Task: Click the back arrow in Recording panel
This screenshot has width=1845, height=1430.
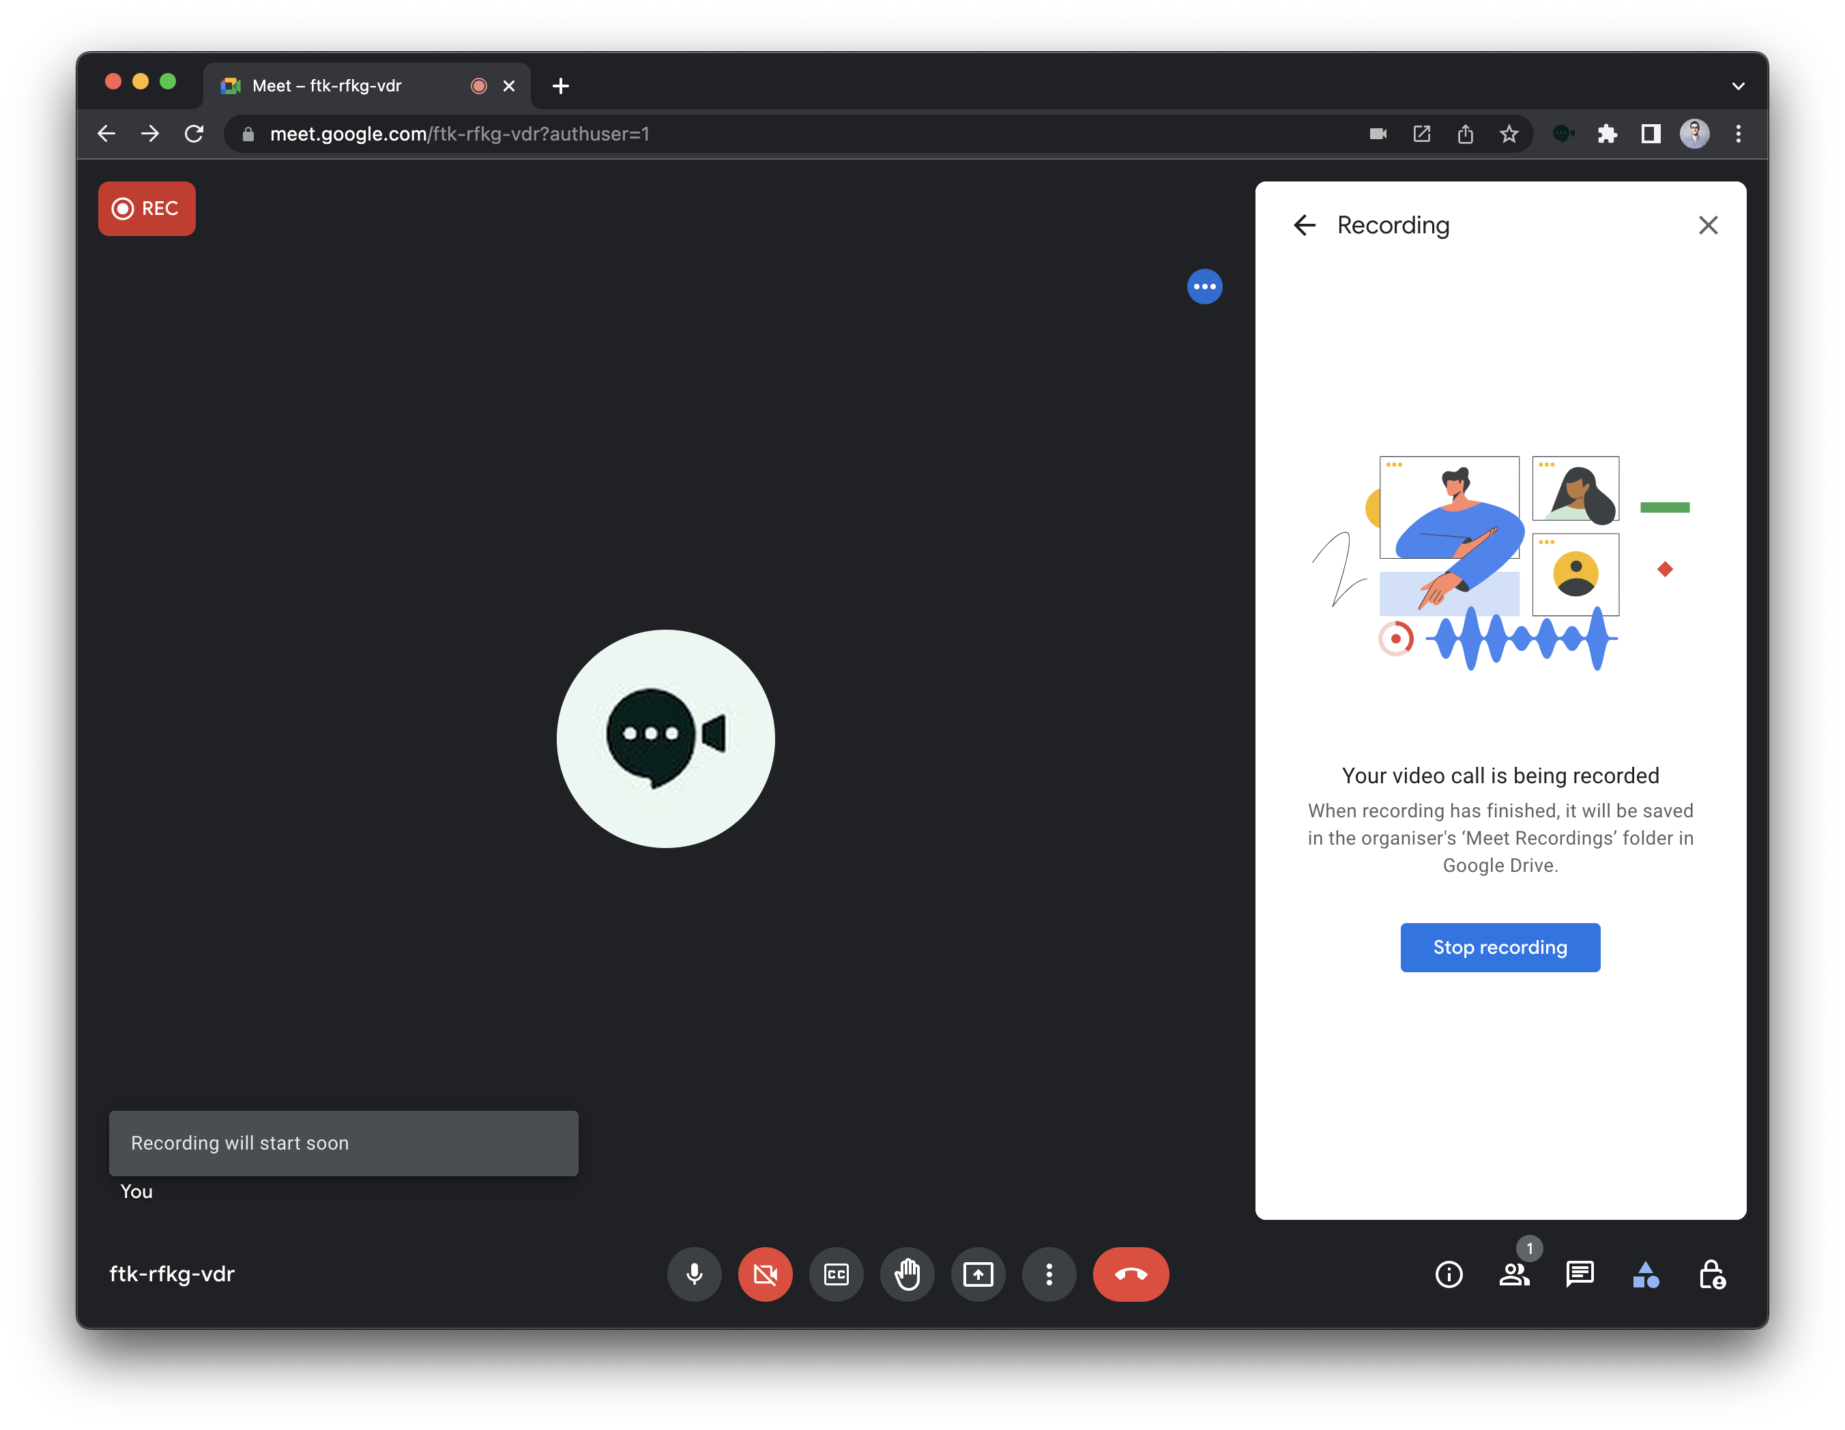Action: 1301,224
